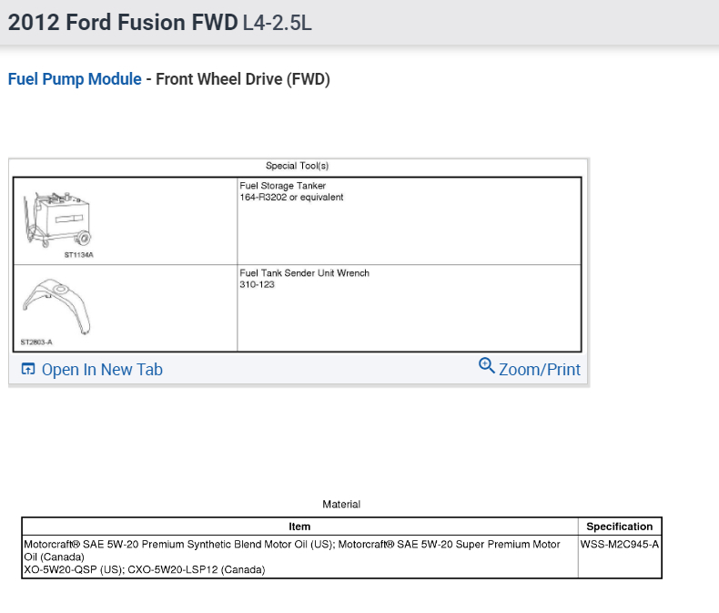This screenshot has height=613, width=719.
Task: Click the 'Fuel Storage Tanker' tool name
Action: point(282,186)
